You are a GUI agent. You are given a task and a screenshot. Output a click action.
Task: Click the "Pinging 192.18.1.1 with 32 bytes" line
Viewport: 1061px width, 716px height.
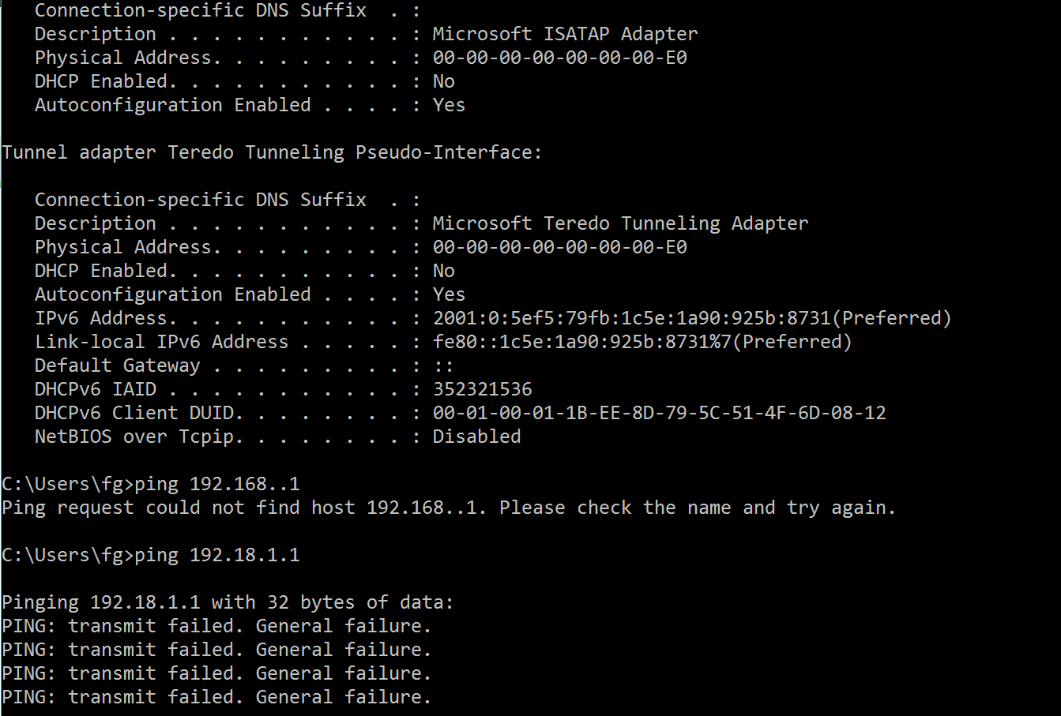coord(228,602)
